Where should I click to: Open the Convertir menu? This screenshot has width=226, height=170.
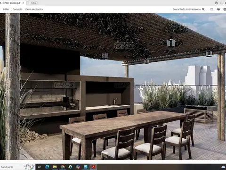pyautogui.click(x=17, y=9)
